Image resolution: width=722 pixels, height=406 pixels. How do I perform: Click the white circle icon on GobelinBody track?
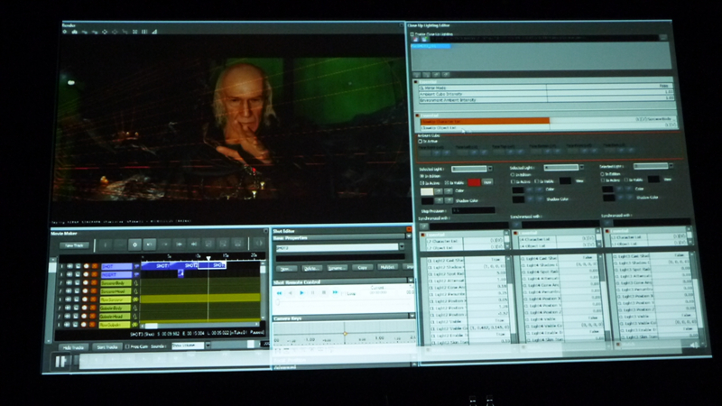tap(85, 308)
